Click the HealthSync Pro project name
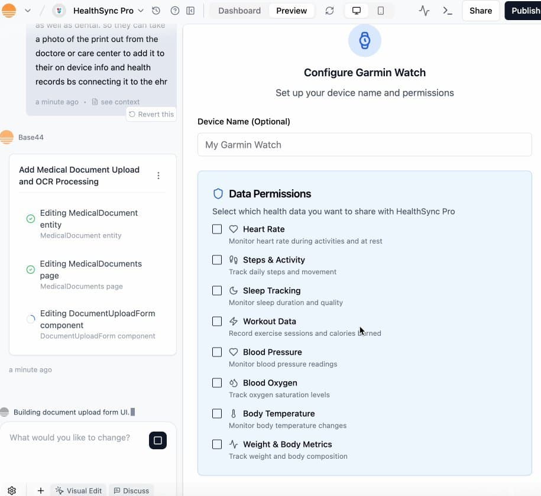The width and height of the screenshot is (541, 496). coord(103,11)
